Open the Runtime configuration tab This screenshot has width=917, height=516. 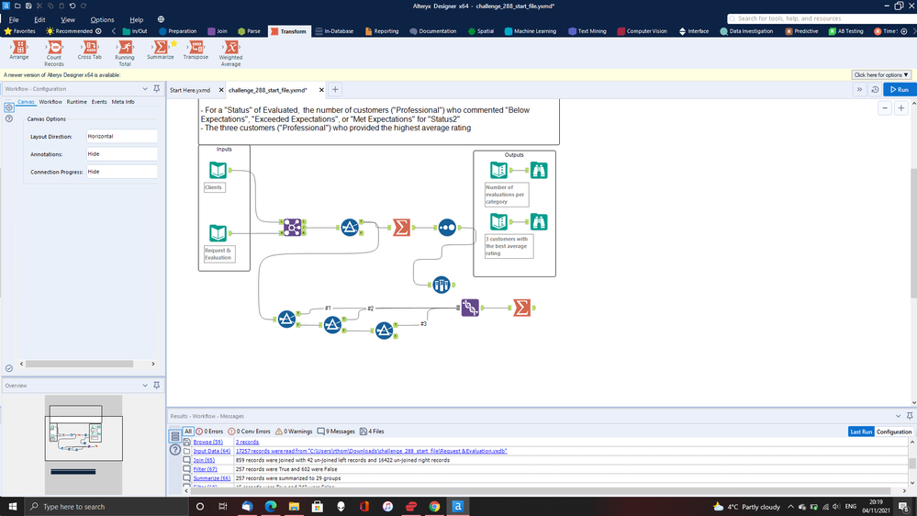click(76, 102)
